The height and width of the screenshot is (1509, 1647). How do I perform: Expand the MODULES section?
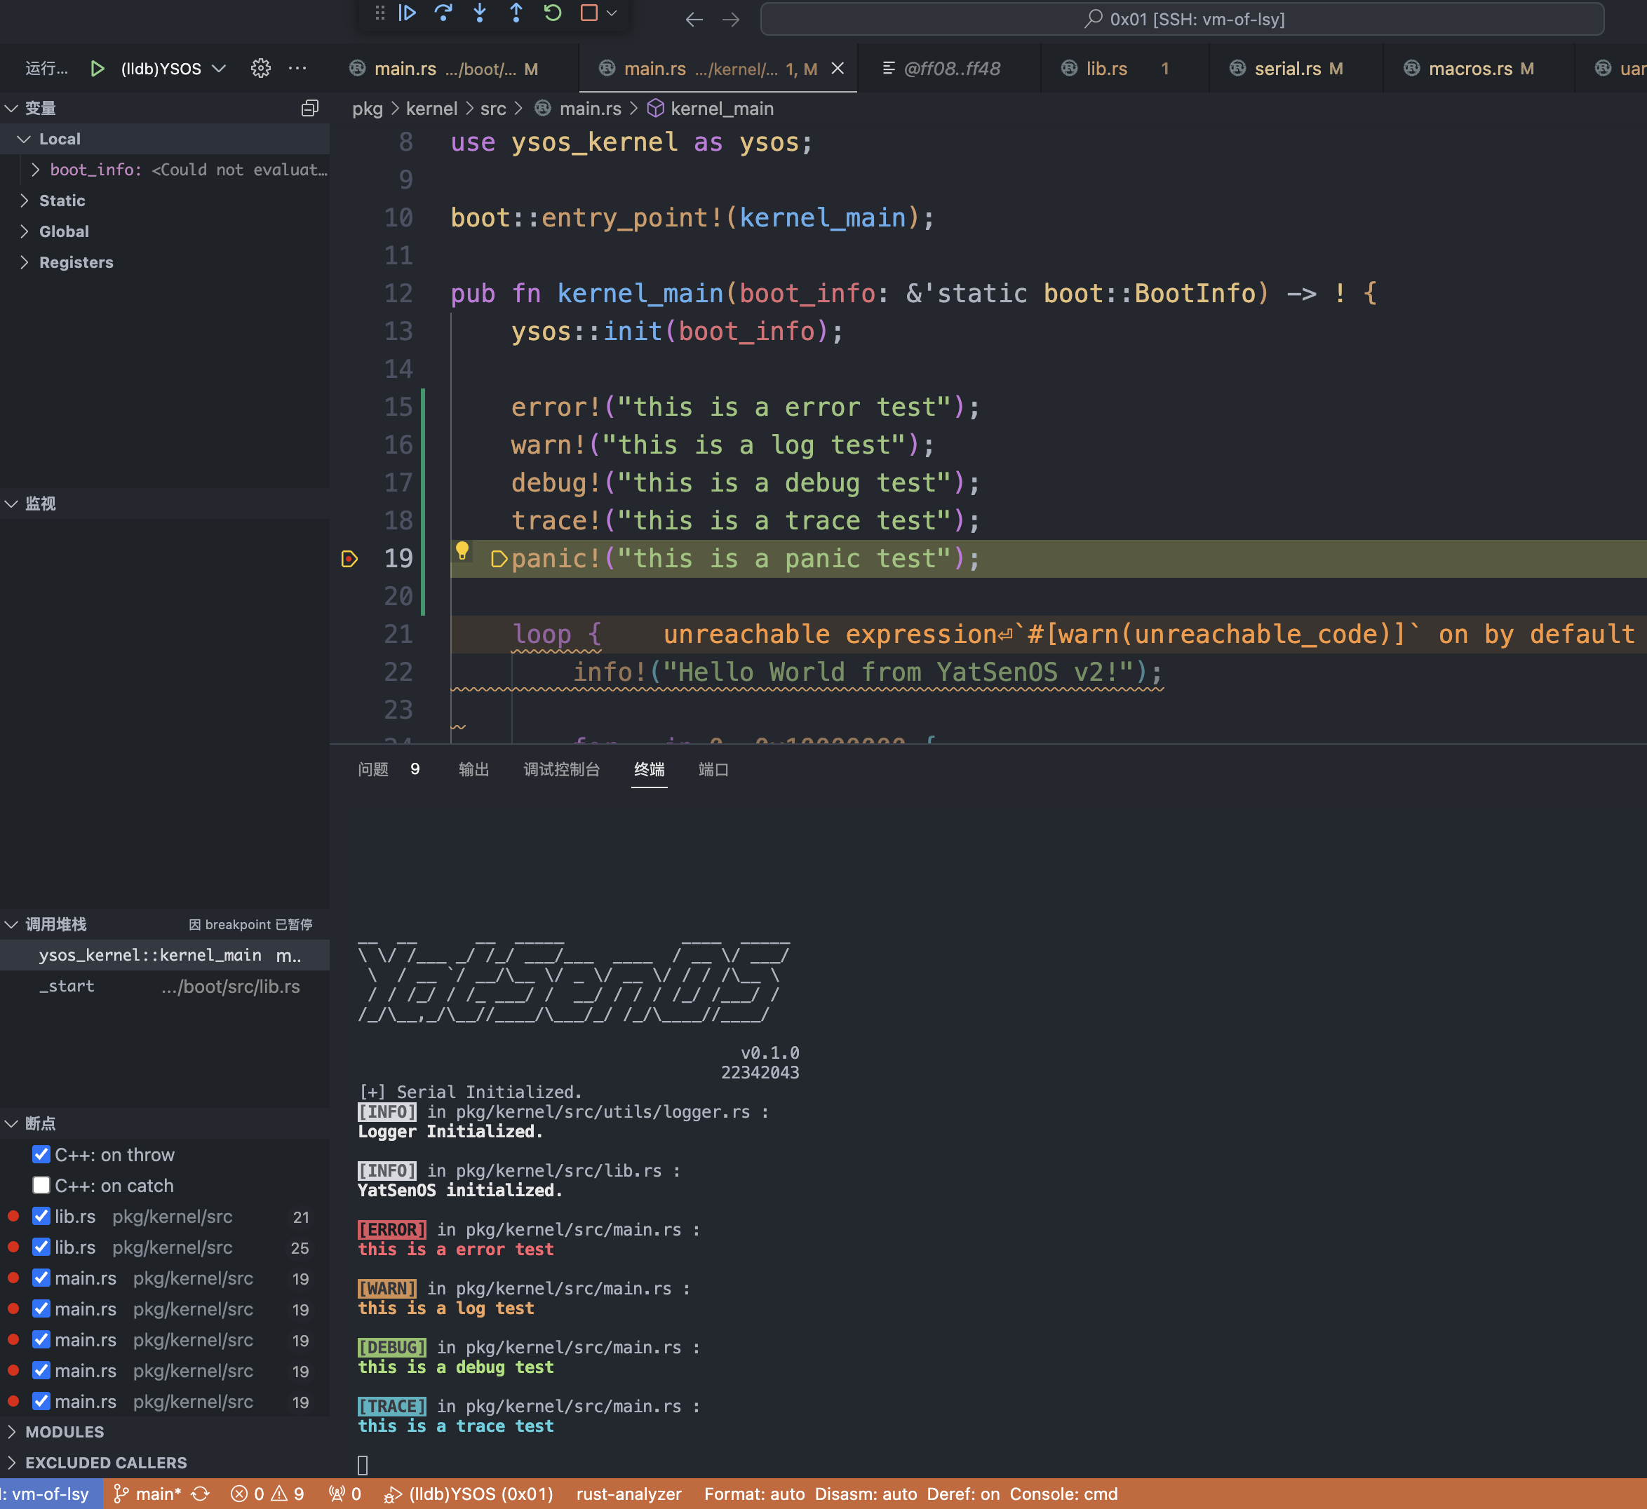11,1433
